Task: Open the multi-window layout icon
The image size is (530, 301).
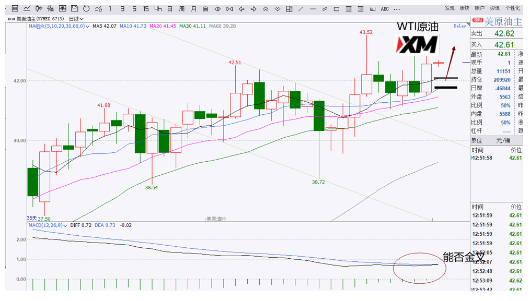Action: click(x=290, y=9)
